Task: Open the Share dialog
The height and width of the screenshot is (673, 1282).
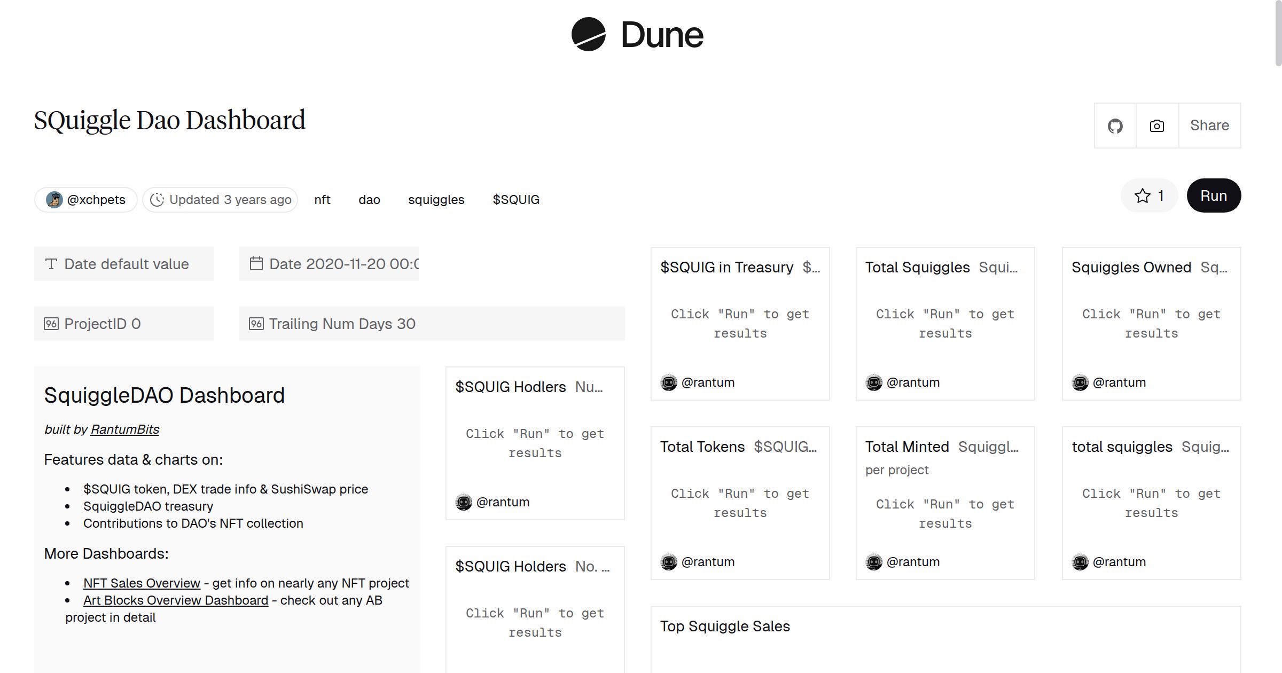Action: click(1209, 126)
